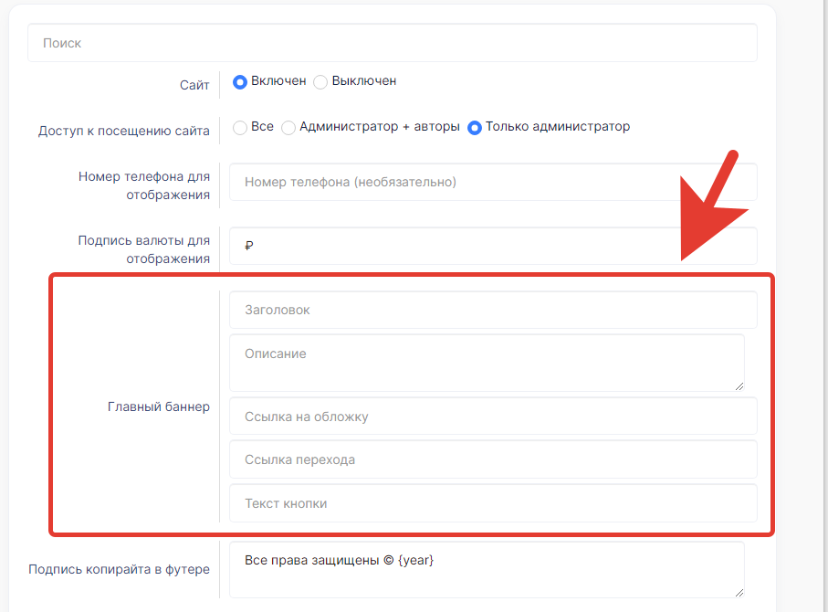
Task: Focus the Ссылка на обложку field
Action: click(x=493, y=417)
